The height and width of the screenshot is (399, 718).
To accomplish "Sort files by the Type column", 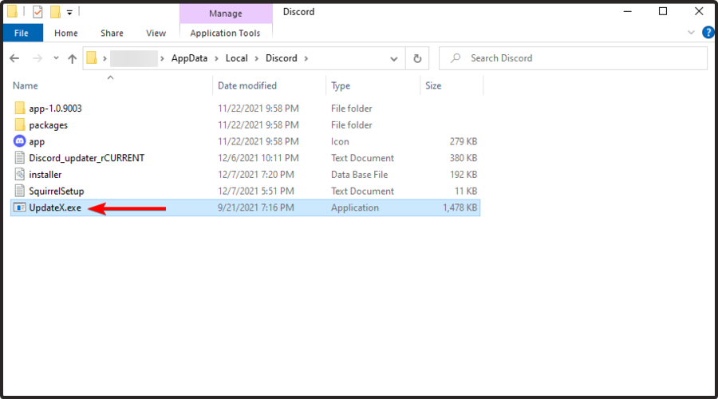I will (341, 85).
